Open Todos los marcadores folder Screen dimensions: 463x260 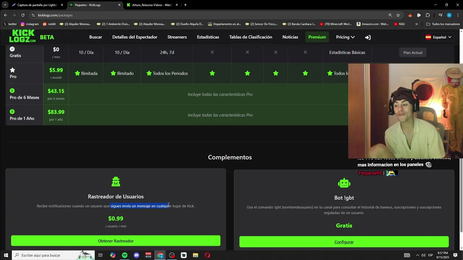pyautogui.click(x=443, y=24)
